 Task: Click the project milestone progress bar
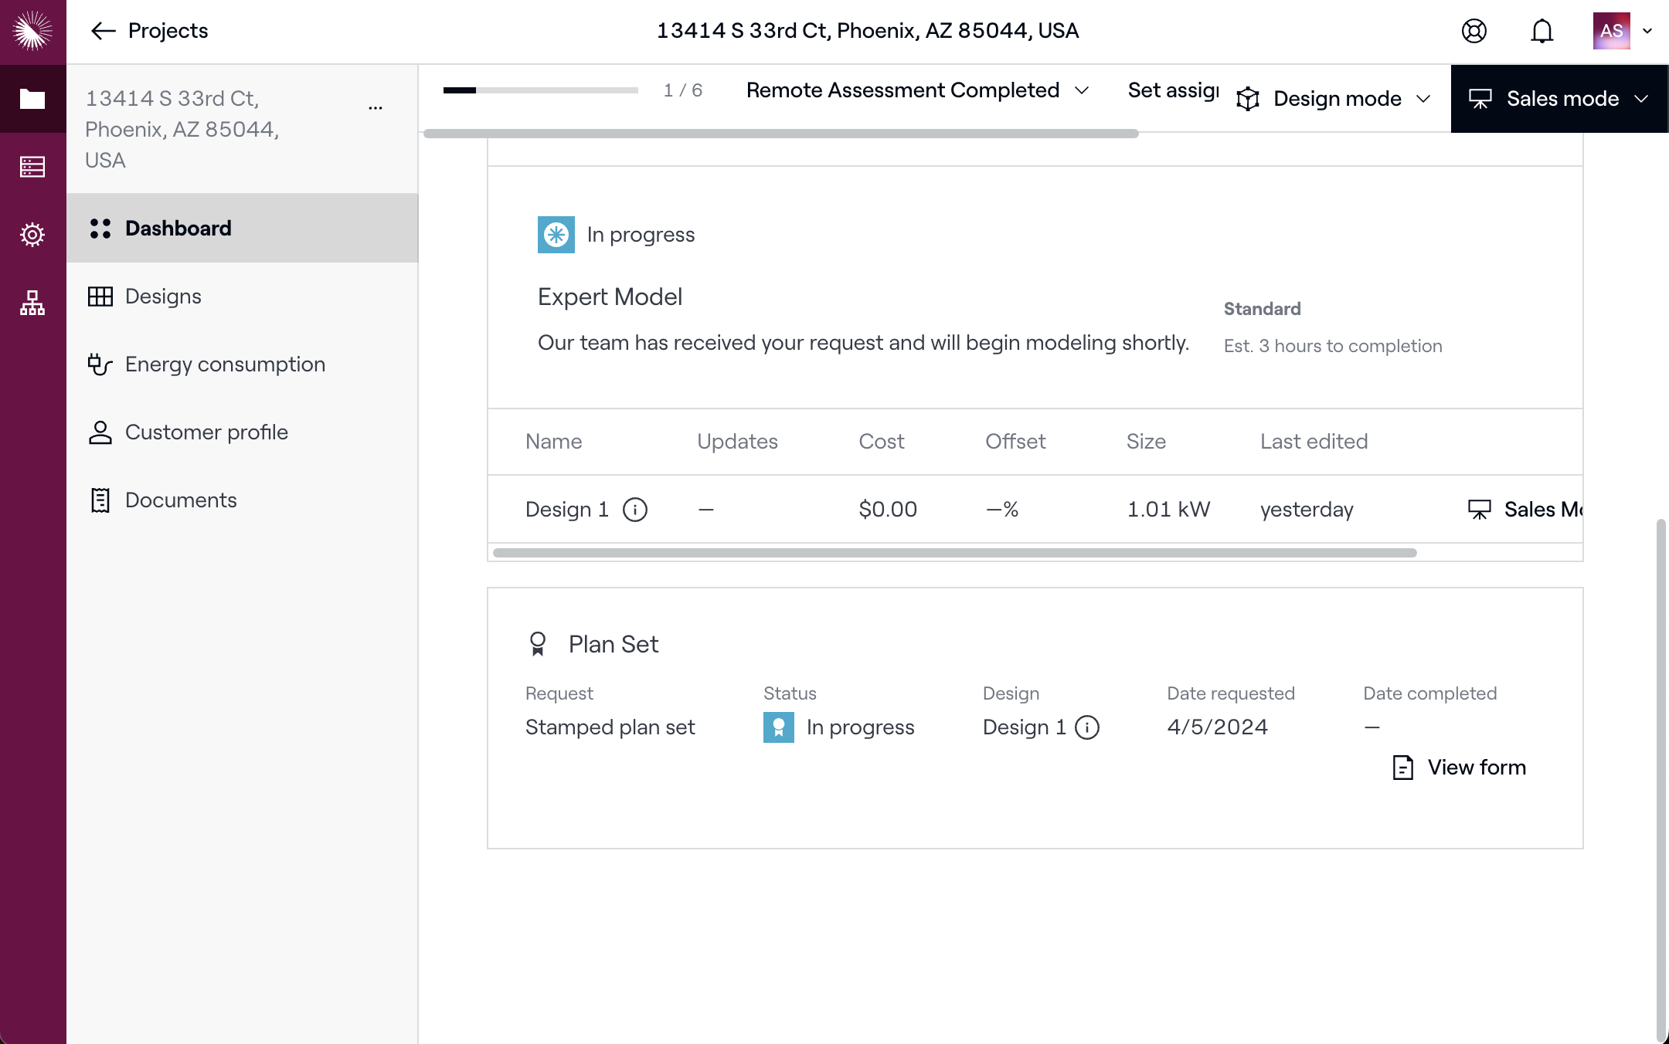pos(540,90)
